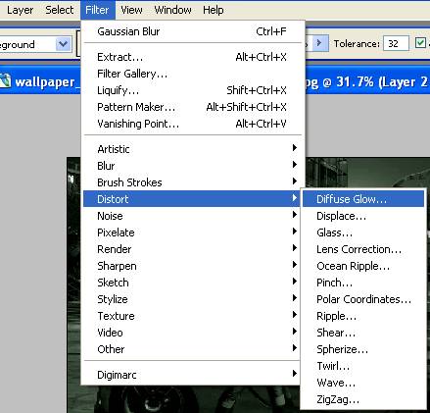Open the Layer menu

point(20,10)
